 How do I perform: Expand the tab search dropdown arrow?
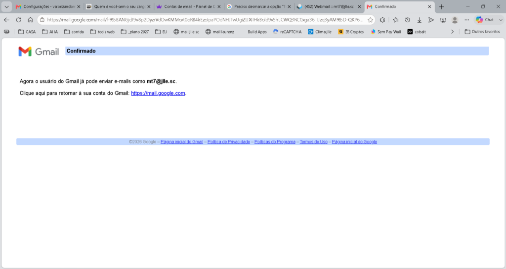coord(6,6)
